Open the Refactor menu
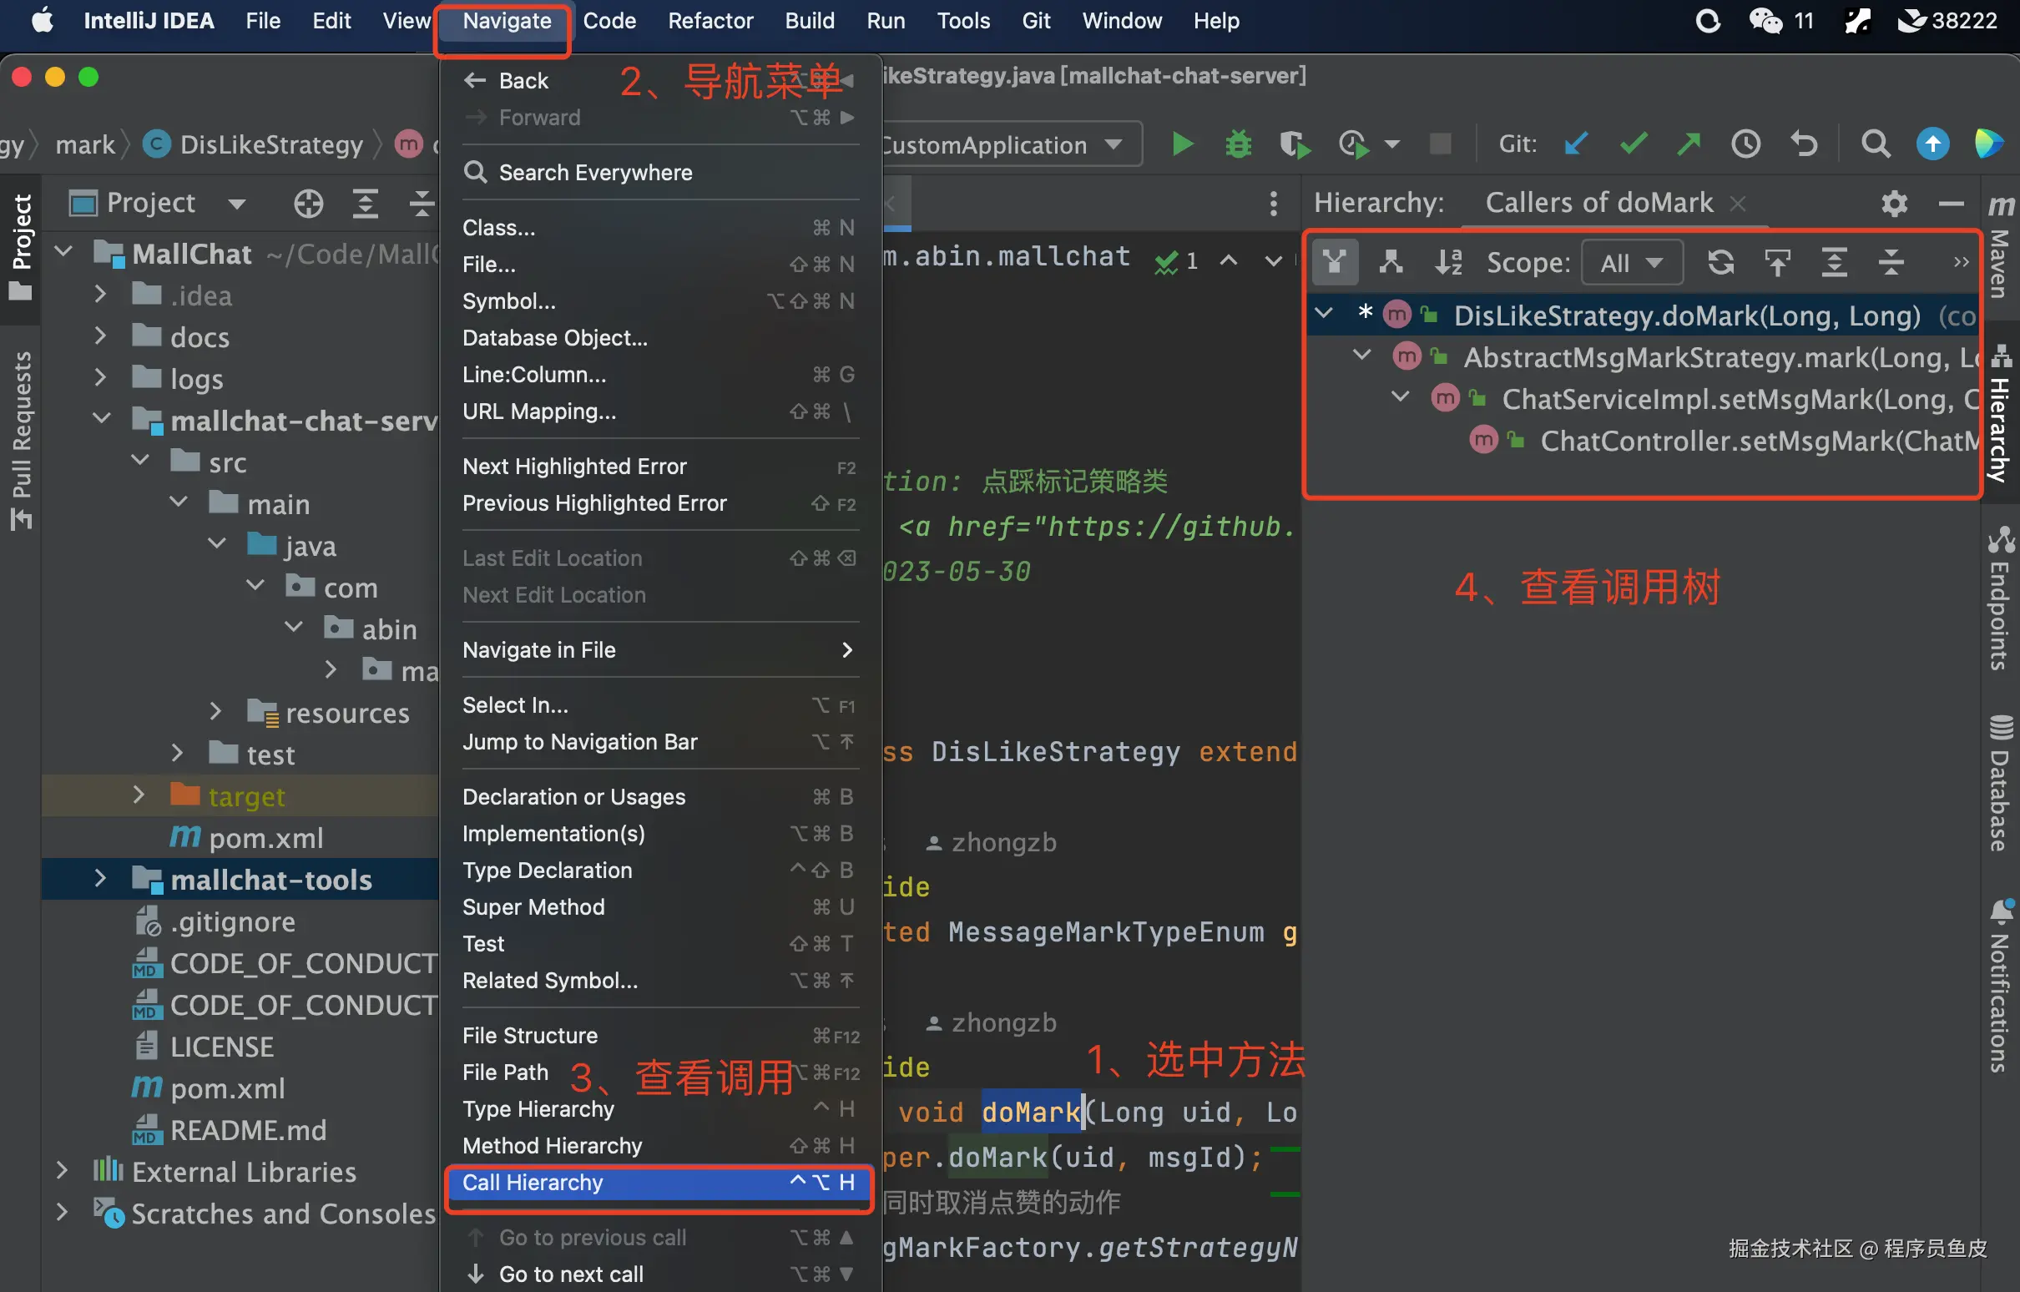This screenshot has width=2020, height=1292. [710, 21]
